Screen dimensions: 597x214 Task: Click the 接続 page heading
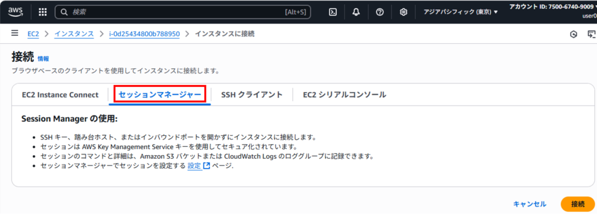pos(23,57)
